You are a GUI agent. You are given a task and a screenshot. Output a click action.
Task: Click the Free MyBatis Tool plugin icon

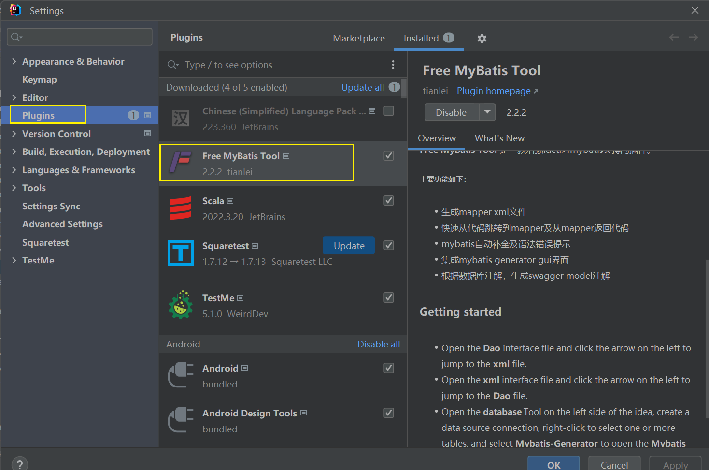coord(181,163)
